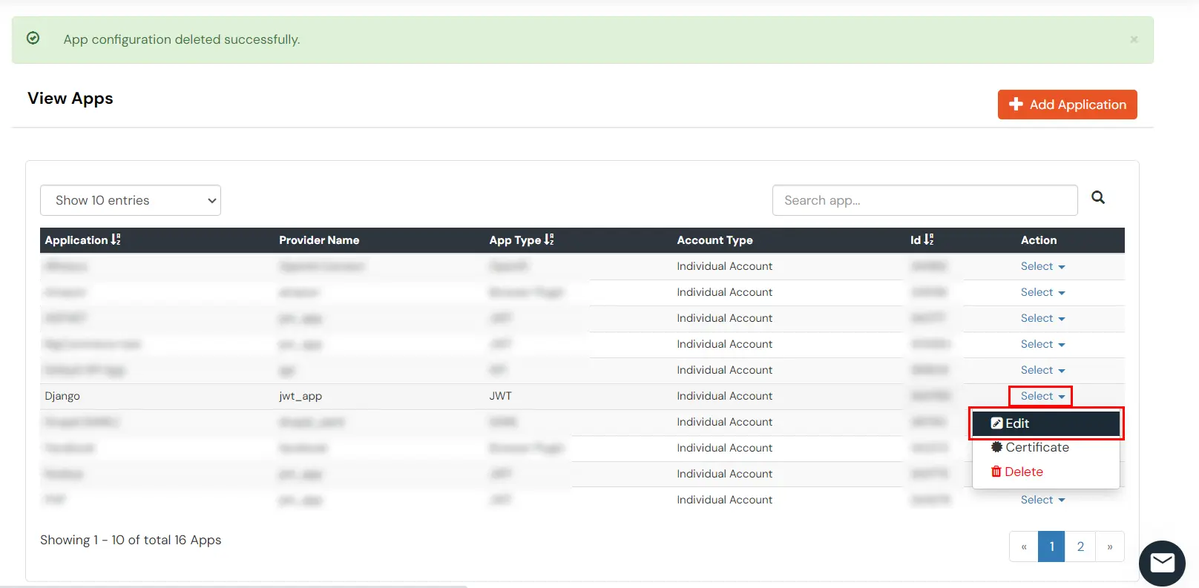Choose Edit from the Django action menu
Image resolution: width=1199 pixels, height=588 pixels.
1045,423
